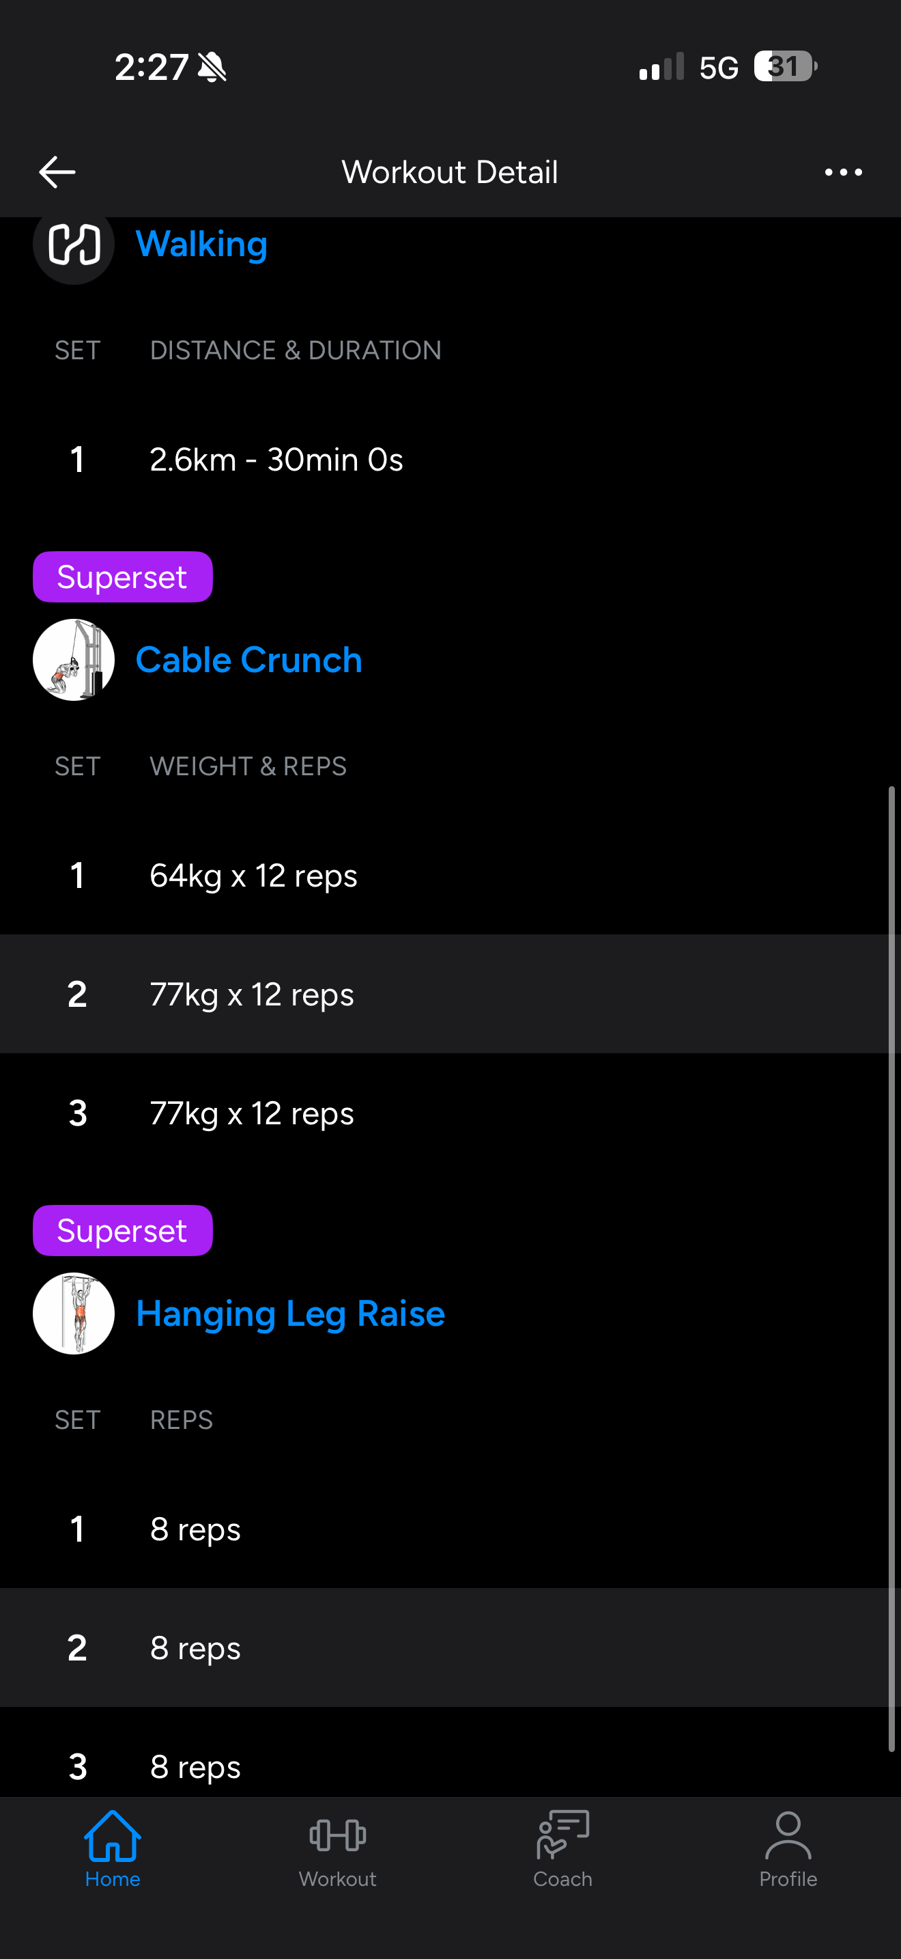Tap the Superset badge above Cable Crunch

122,577
